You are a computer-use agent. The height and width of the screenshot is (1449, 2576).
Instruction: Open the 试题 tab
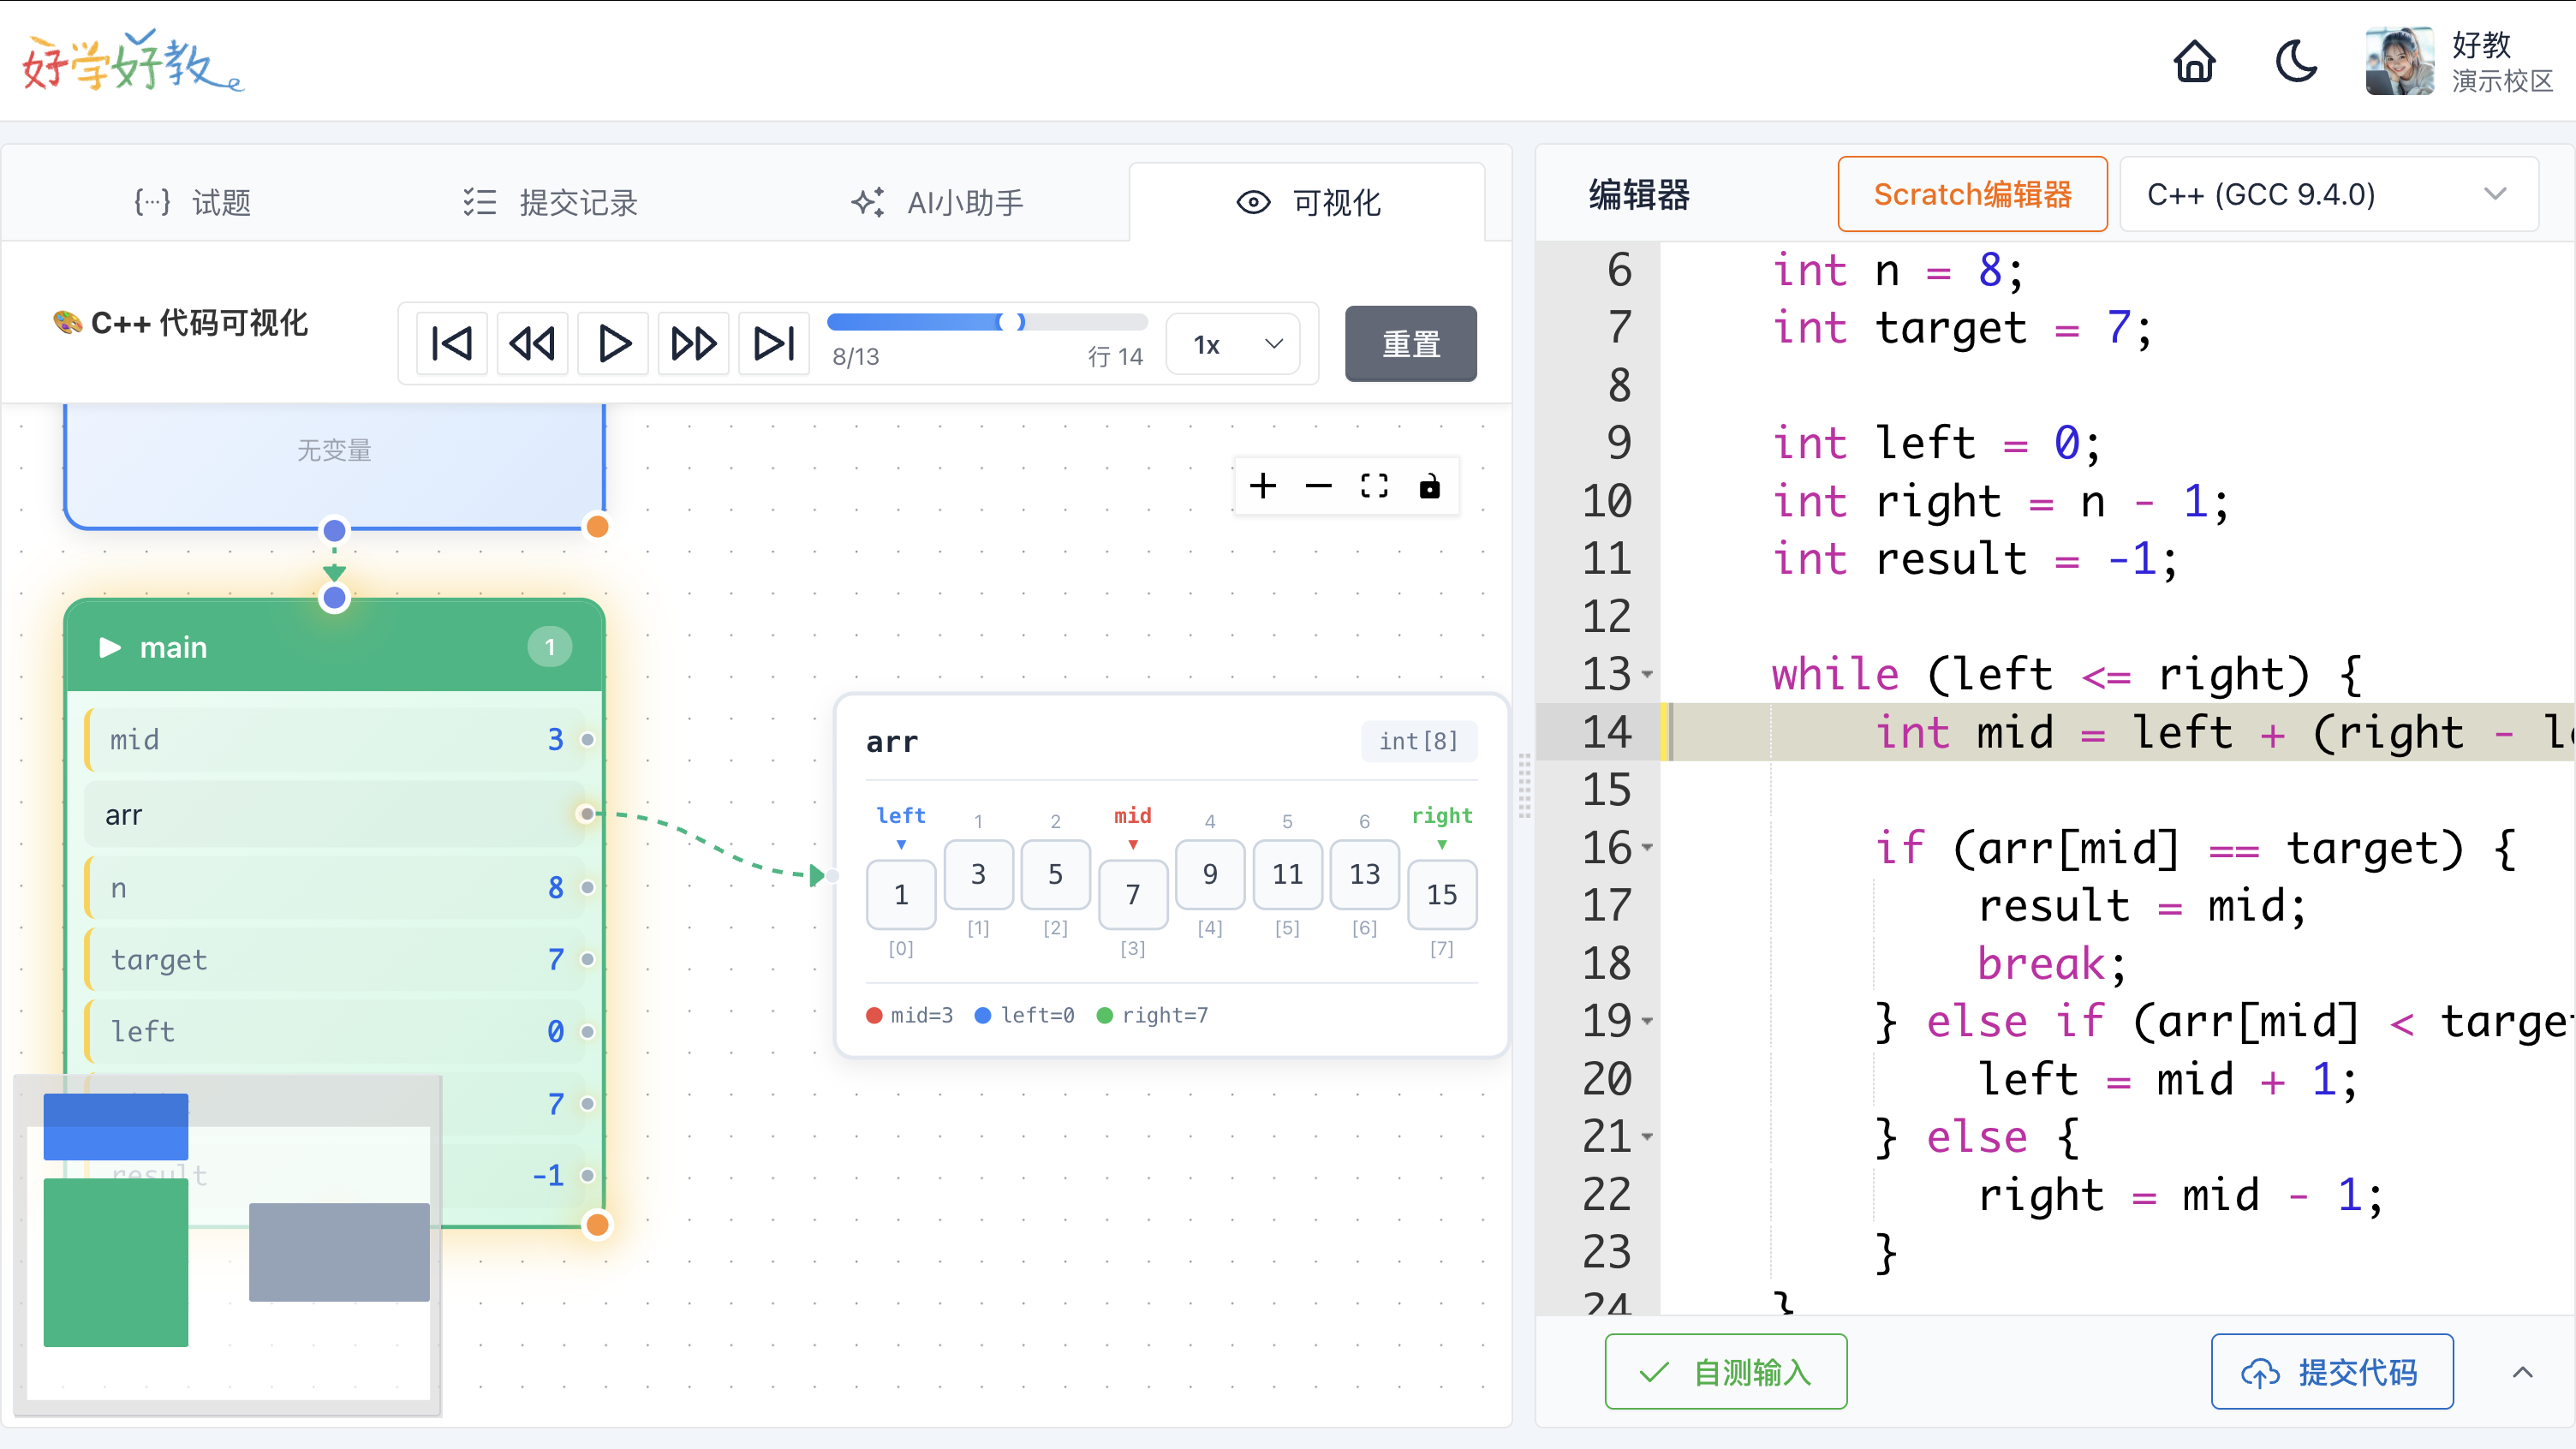point(193,202)
